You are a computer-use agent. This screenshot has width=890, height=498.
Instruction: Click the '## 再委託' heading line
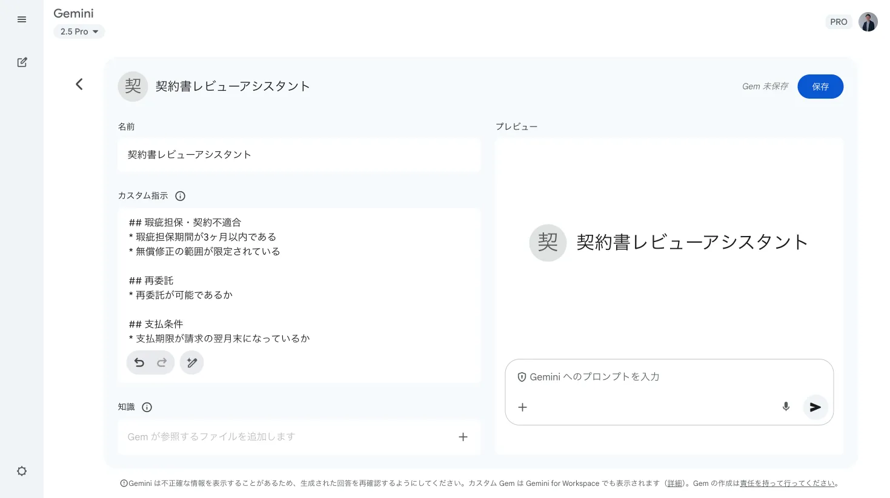click(x=151, y=281)
